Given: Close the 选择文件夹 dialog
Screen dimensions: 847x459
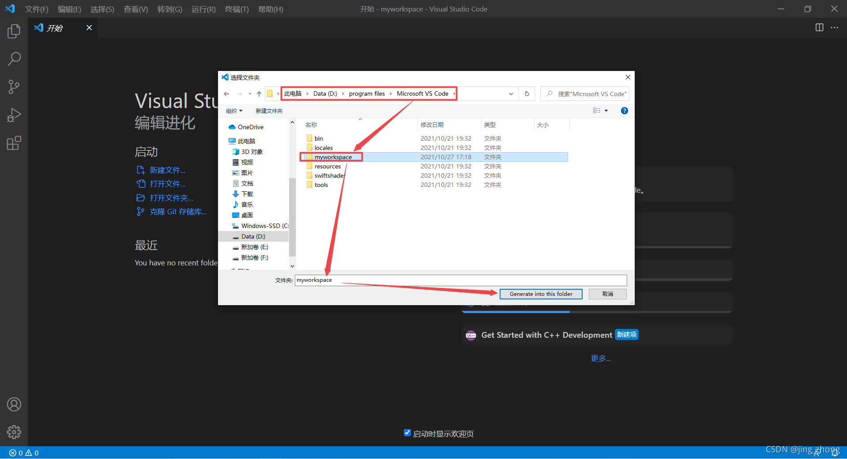Looking at the screenshot, I should (628, 77).
